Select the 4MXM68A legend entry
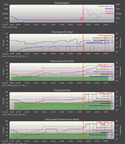This screenshot has width=125, height=144. [x=109, y=11]
